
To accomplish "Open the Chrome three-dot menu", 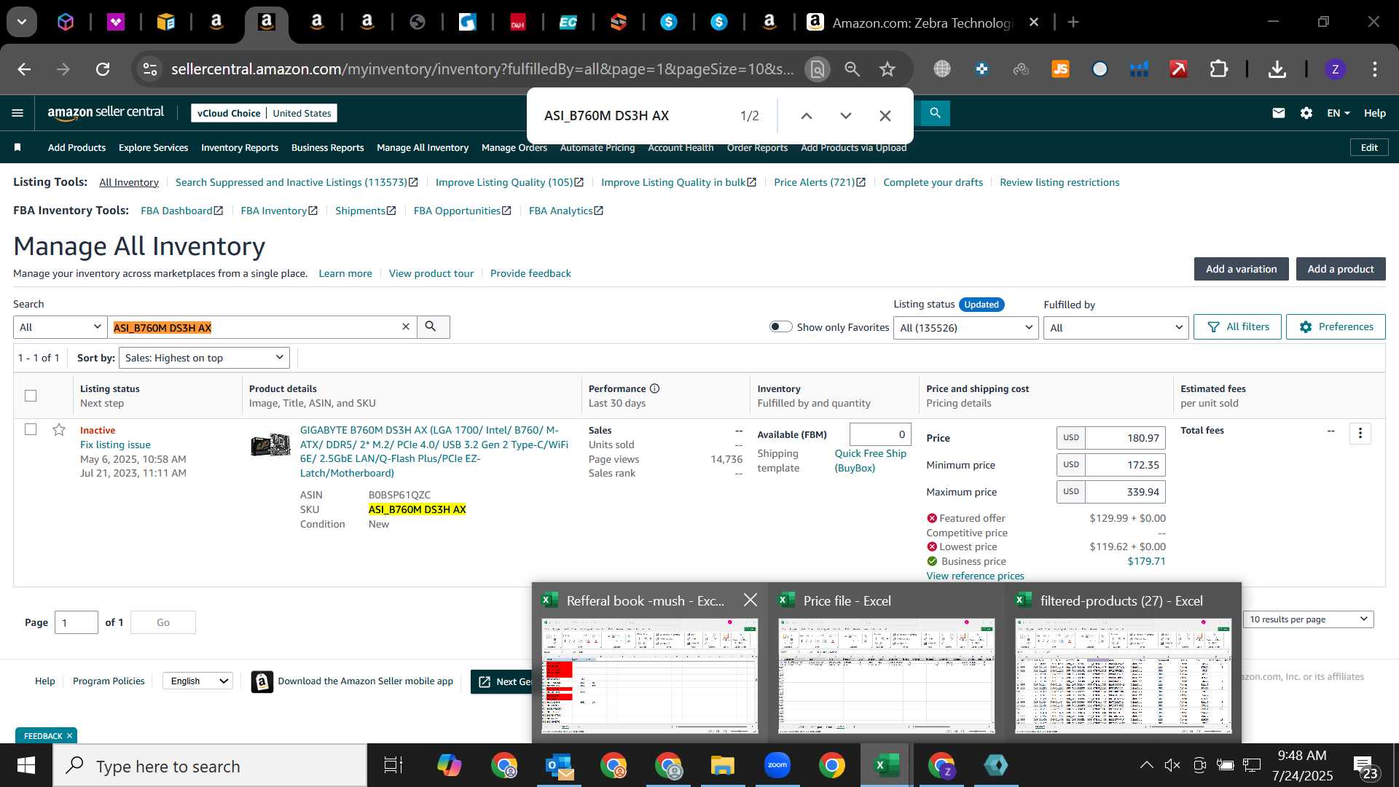I will click(1374, 69).
